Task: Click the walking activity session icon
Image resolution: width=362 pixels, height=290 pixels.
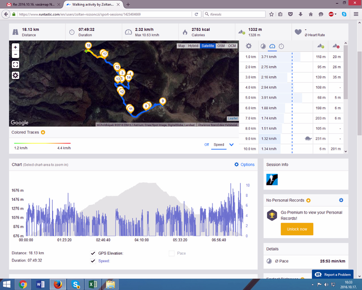Action: pyautogui.click(x=272, y=180)
